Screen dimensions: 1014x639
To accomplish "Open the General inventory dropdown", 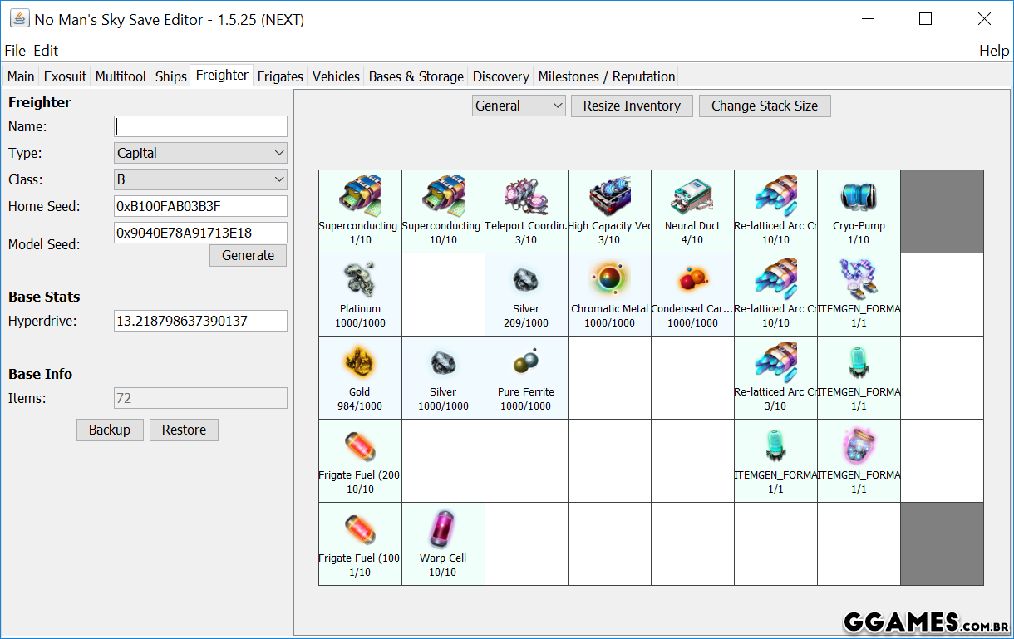I will pos(519,106).
